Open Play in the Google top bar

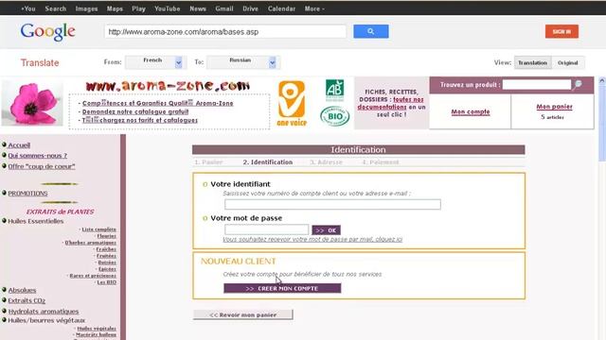[x=138, y=8]
